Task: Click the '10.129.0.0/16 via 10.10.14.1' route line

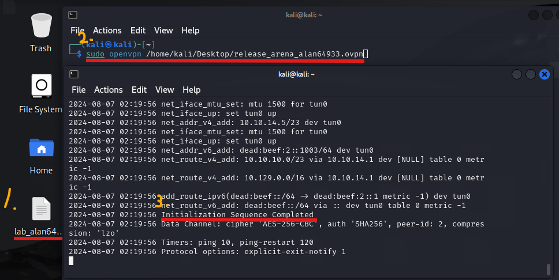Action: (x=277, y=183)
